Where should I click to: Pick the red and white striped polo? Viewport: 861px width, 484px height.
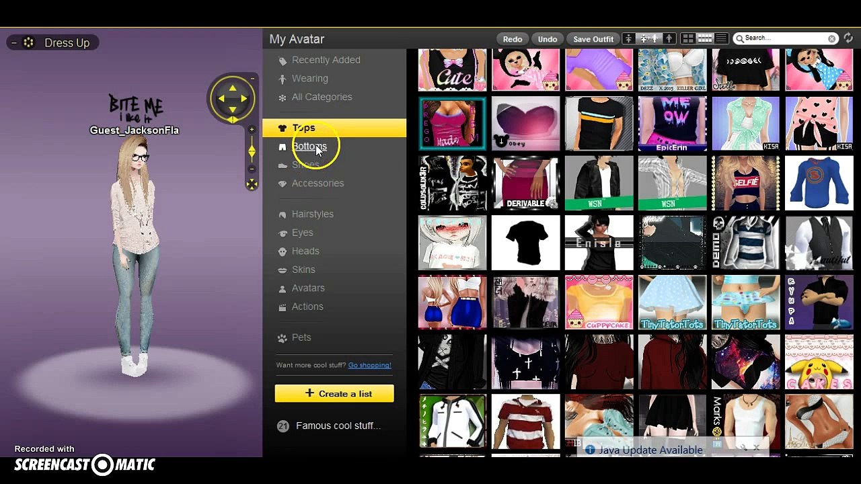(x=525, y=421)
